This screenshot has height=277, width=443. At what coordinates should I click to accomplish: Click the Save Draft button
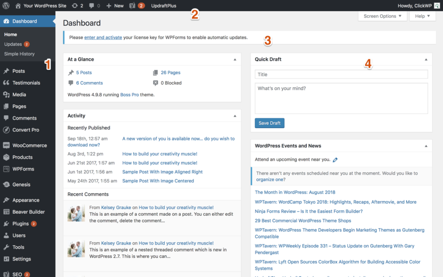pos(269,123)
